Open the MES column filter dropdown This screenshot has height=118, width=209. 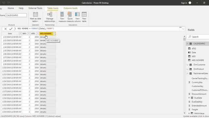pyautogui.click(x=29, y=33)
